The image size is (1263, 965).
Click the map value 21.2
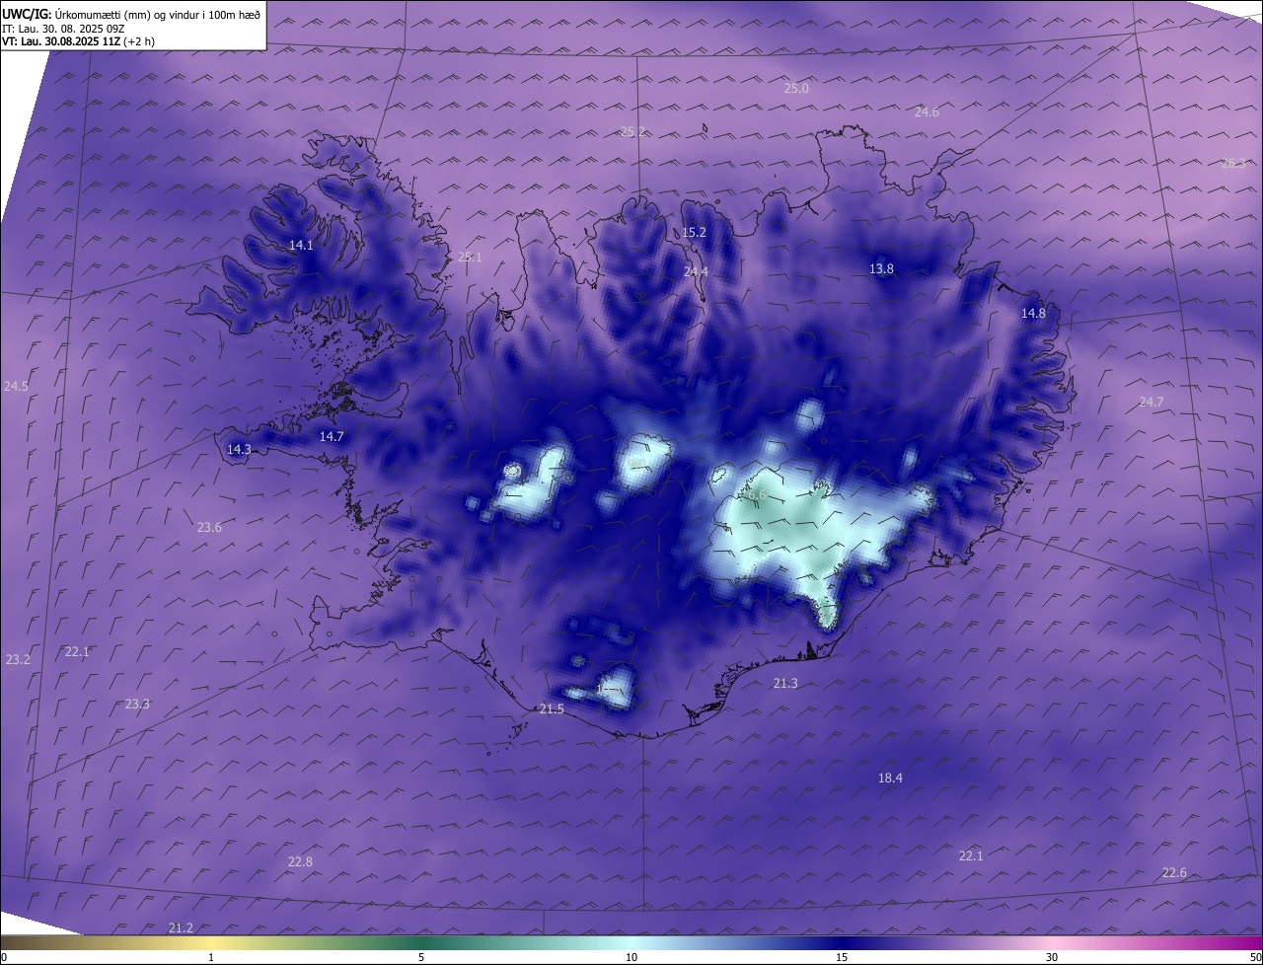point(181,928)
